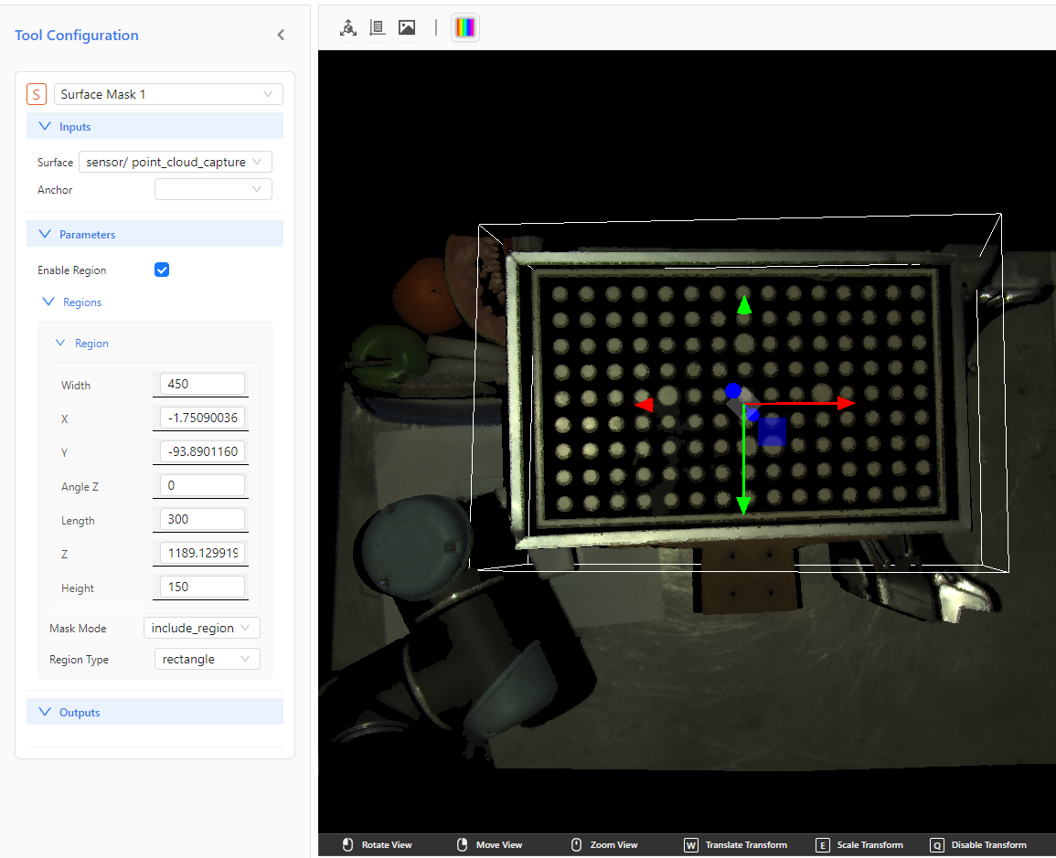Viewport: 1056px width, 858px height.
Task: Click the Move View label
Action: tap(499, 845)
